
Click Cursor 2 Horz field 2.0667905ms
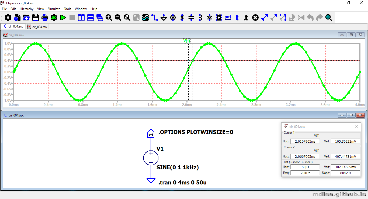pos(305,156)
